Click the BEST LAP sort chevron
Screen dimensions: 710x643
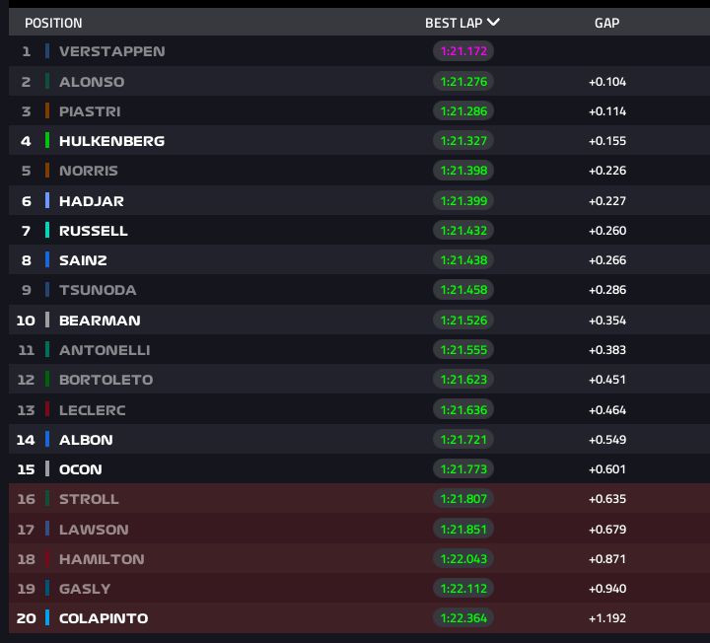(x=494, y=22)
